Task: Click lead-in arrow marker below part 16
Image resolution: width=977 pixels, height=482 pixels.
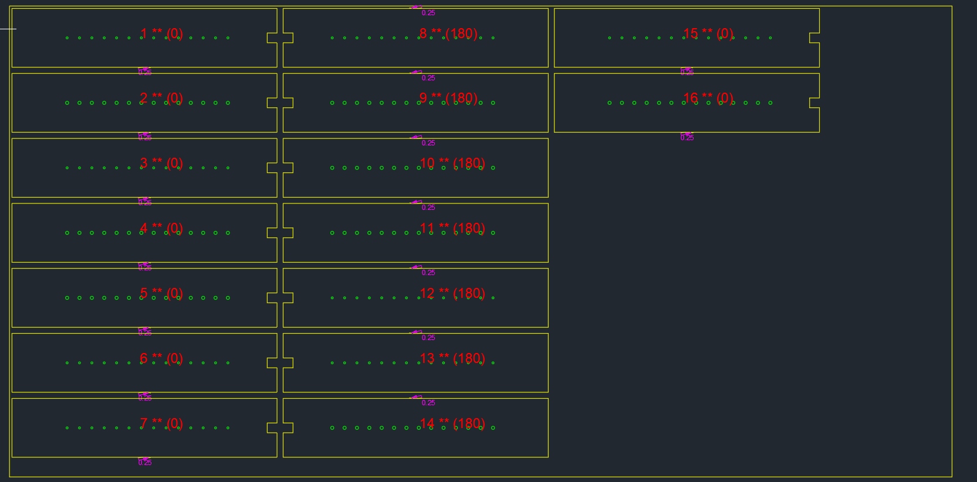Action: click(686, 134)
